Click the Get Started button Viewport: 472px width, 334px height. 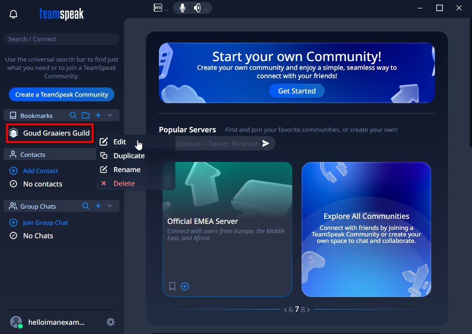click(x=297, y=91)
